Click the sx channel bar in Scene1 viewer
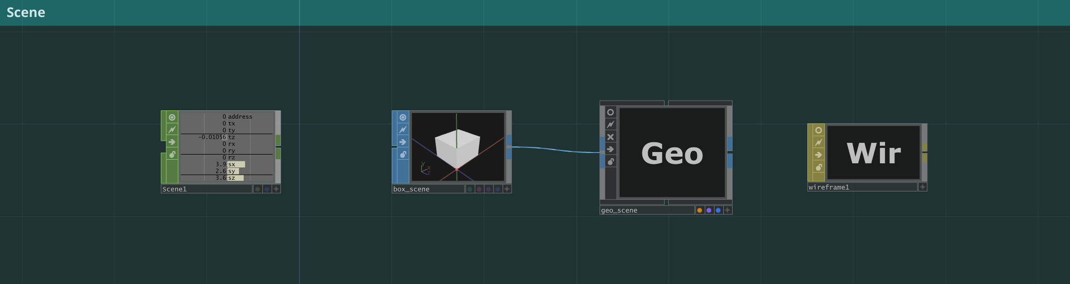 coord(236,164)
